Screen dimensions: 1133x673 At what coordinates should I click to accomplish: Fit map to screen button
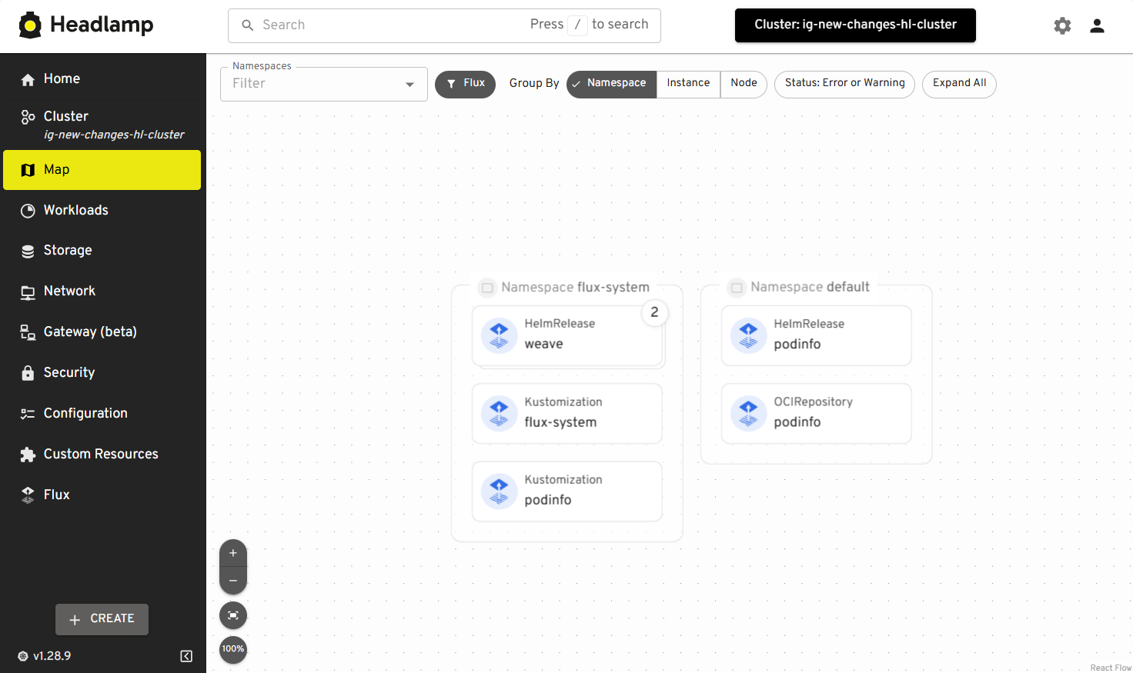coord(233,615)
